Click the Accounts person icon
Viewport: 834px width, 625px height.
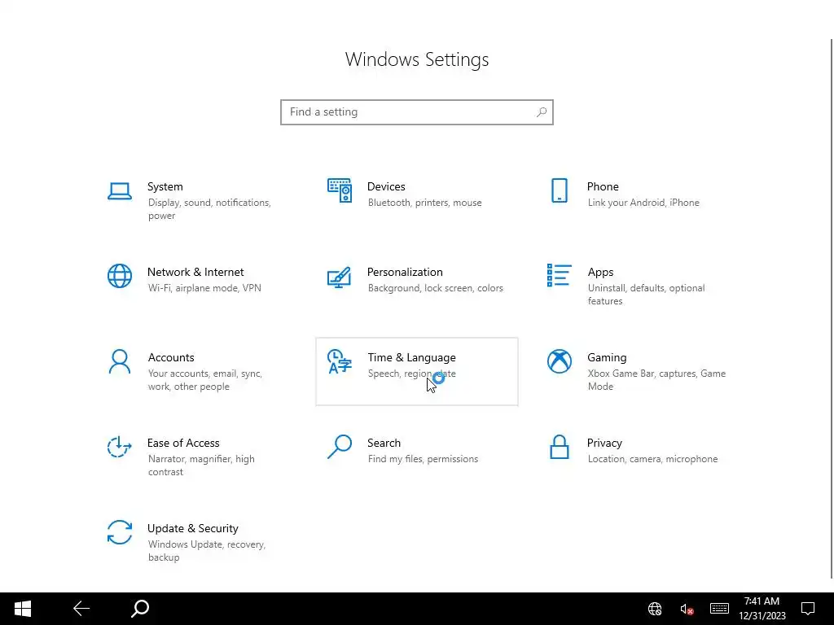pos(119,361)
